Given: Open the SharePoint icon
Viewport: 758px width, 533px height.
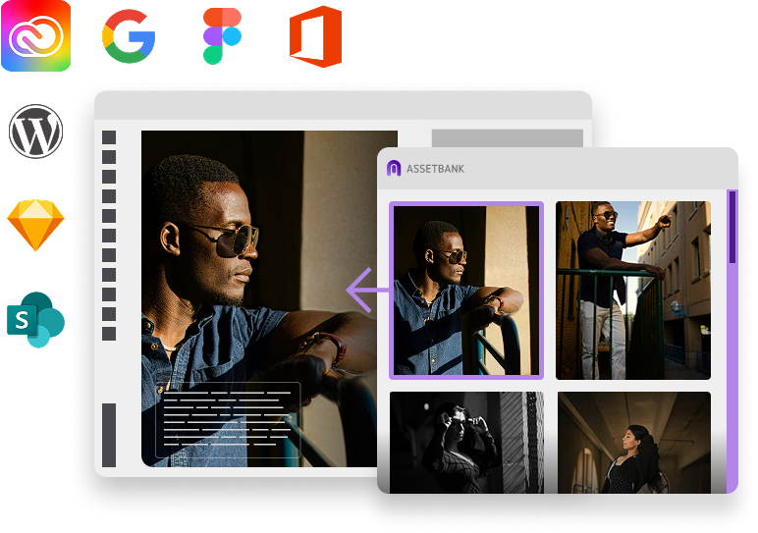Looking at the screenshot, I should pyautogui.click(x=35, y=319).
